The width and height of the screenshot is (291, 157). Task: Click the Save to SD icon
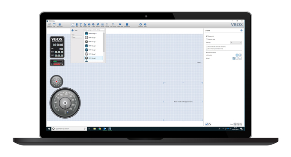point(59,25)
